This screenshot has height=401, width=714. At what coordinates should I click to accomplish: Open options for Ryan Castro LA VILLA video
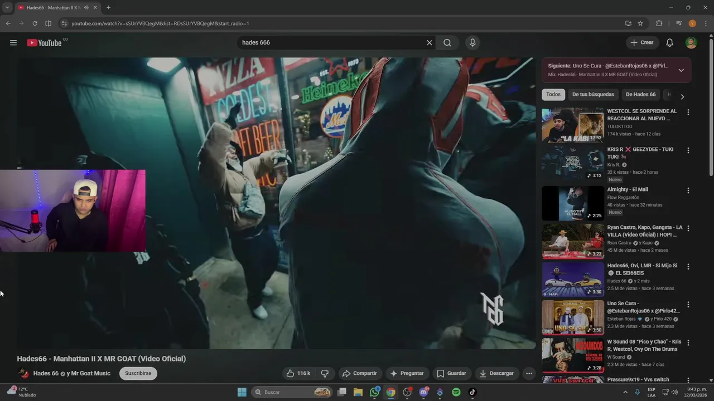pos(688,228)
